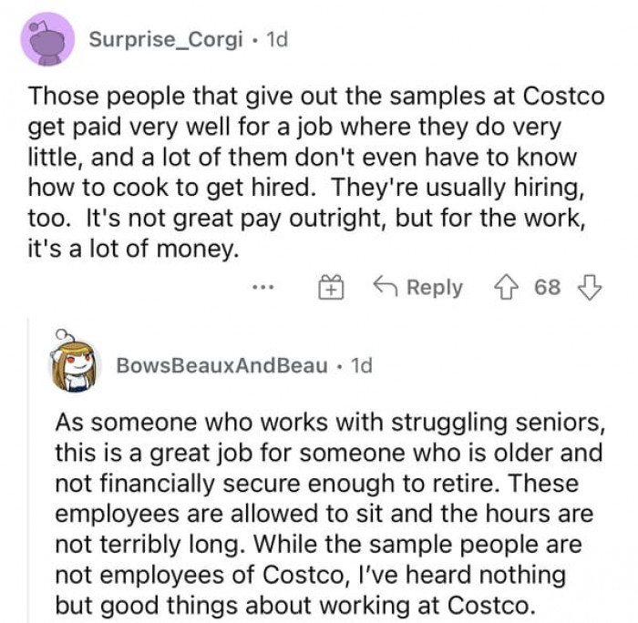The image size is (638, 623).
Task: Click the timestamp on BowsBeauxAndBeau's reply
Action: (x=361, y=365)
